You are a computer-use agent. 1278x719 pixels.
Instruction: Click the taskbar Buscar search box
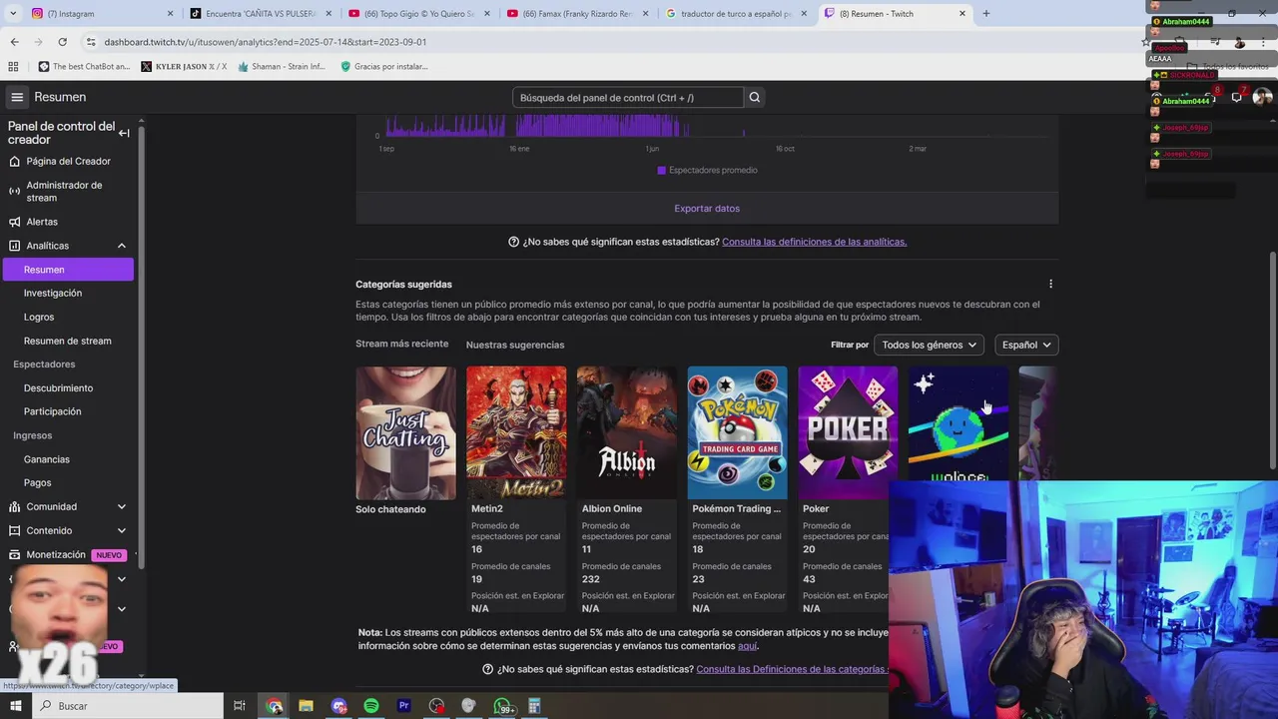(128, 706)
